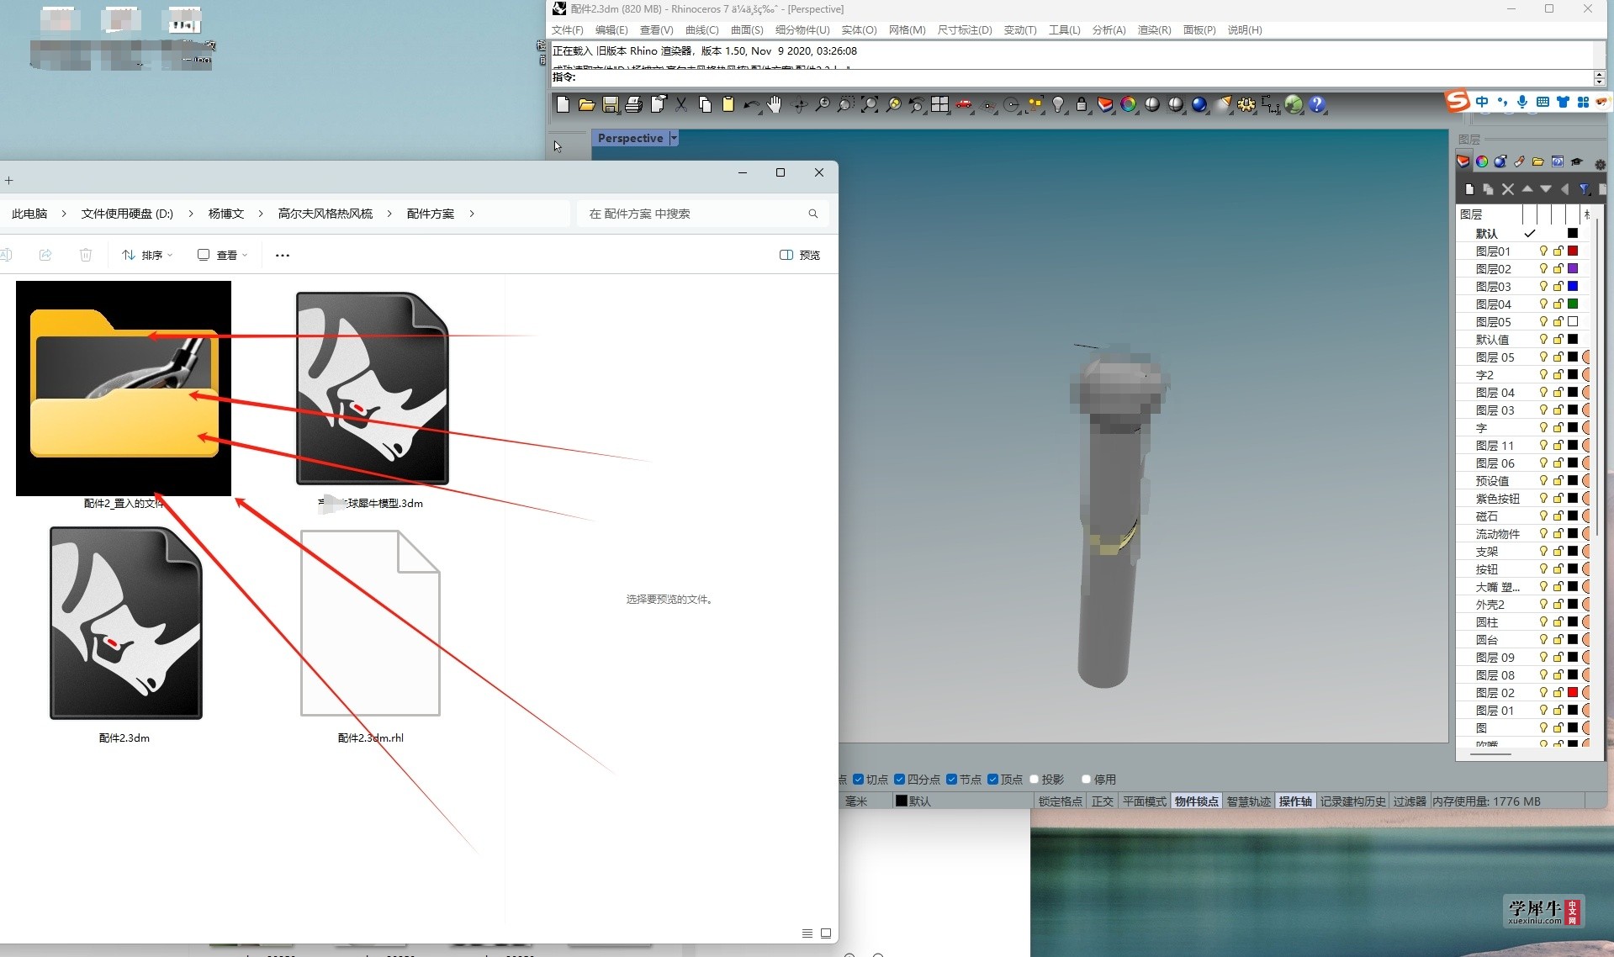Click the panel gear settings icon in Layers

pos(1600,164)
